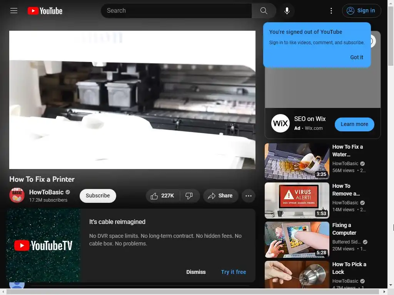
Task: Like the video (227K)
Action: [163, 196]
